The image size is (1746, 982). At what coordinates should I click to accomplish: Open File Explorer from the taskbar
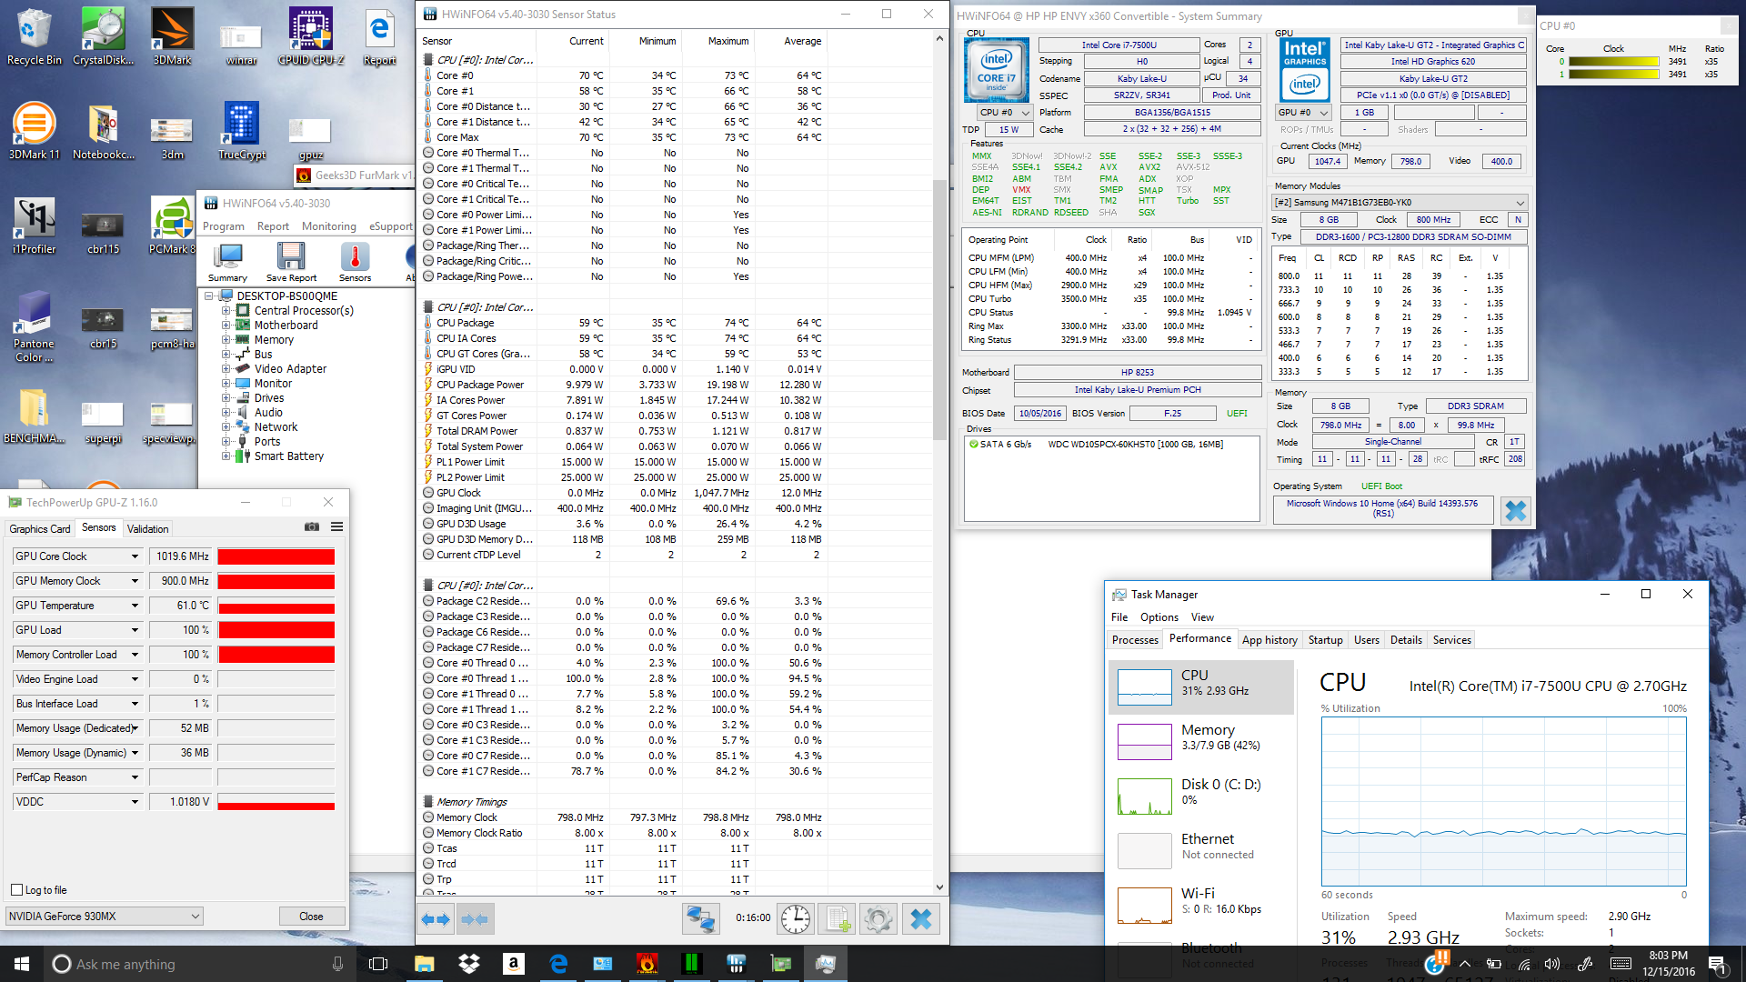pyautogui.click(x=424, y=964)
